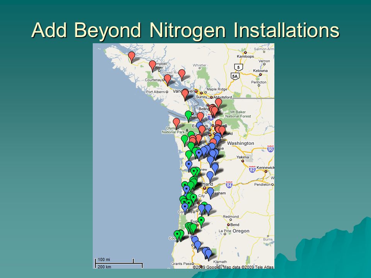Image resolution: width=371 pixels, height=278 pixels.
Task: Click the blue pin north of Portland
Action: point(210,177)
